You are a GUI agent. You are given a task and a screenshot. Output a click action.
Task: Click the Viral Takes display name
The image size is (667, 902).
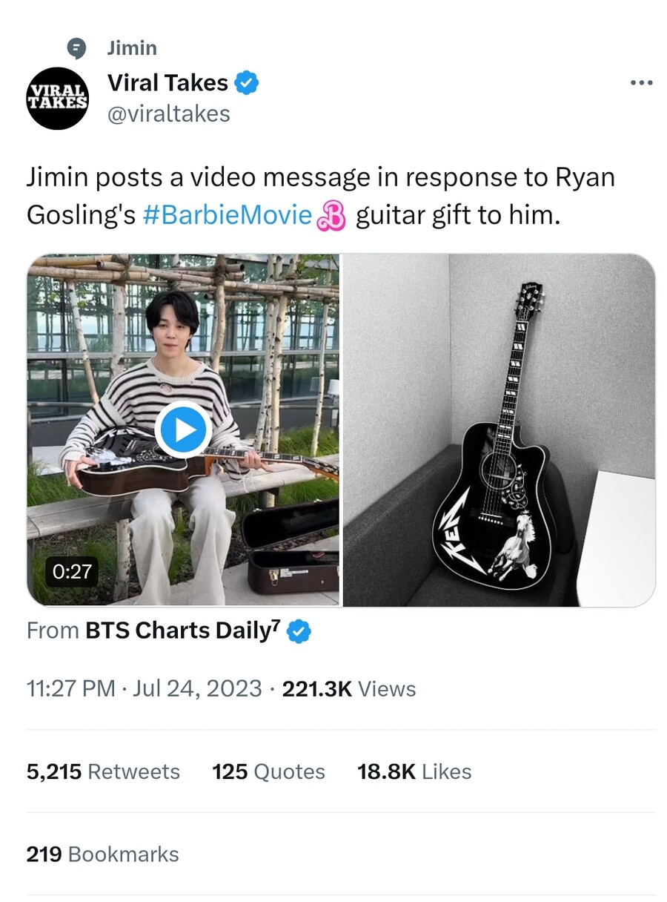[x=167, y=83]
